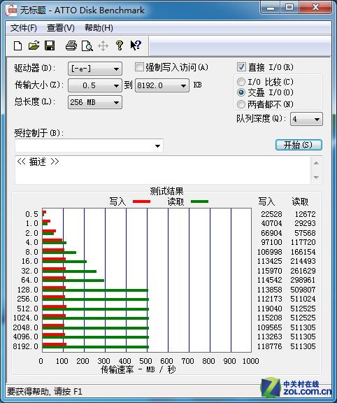Screen dimensions: 337x403
Task: Open a saved benchmark file icon
Action: click(34, 45)
